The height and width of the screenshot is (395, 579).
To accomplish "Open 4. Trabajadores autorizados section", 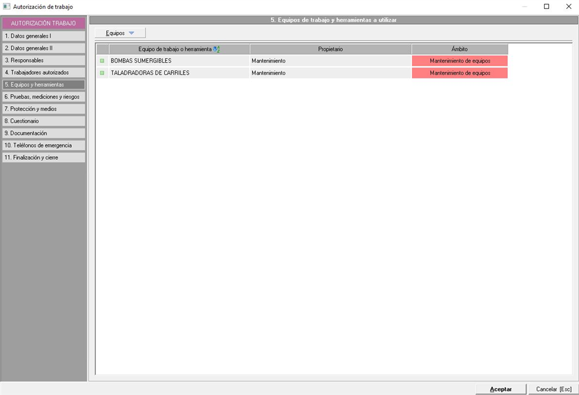I will (x=43, y=72).
